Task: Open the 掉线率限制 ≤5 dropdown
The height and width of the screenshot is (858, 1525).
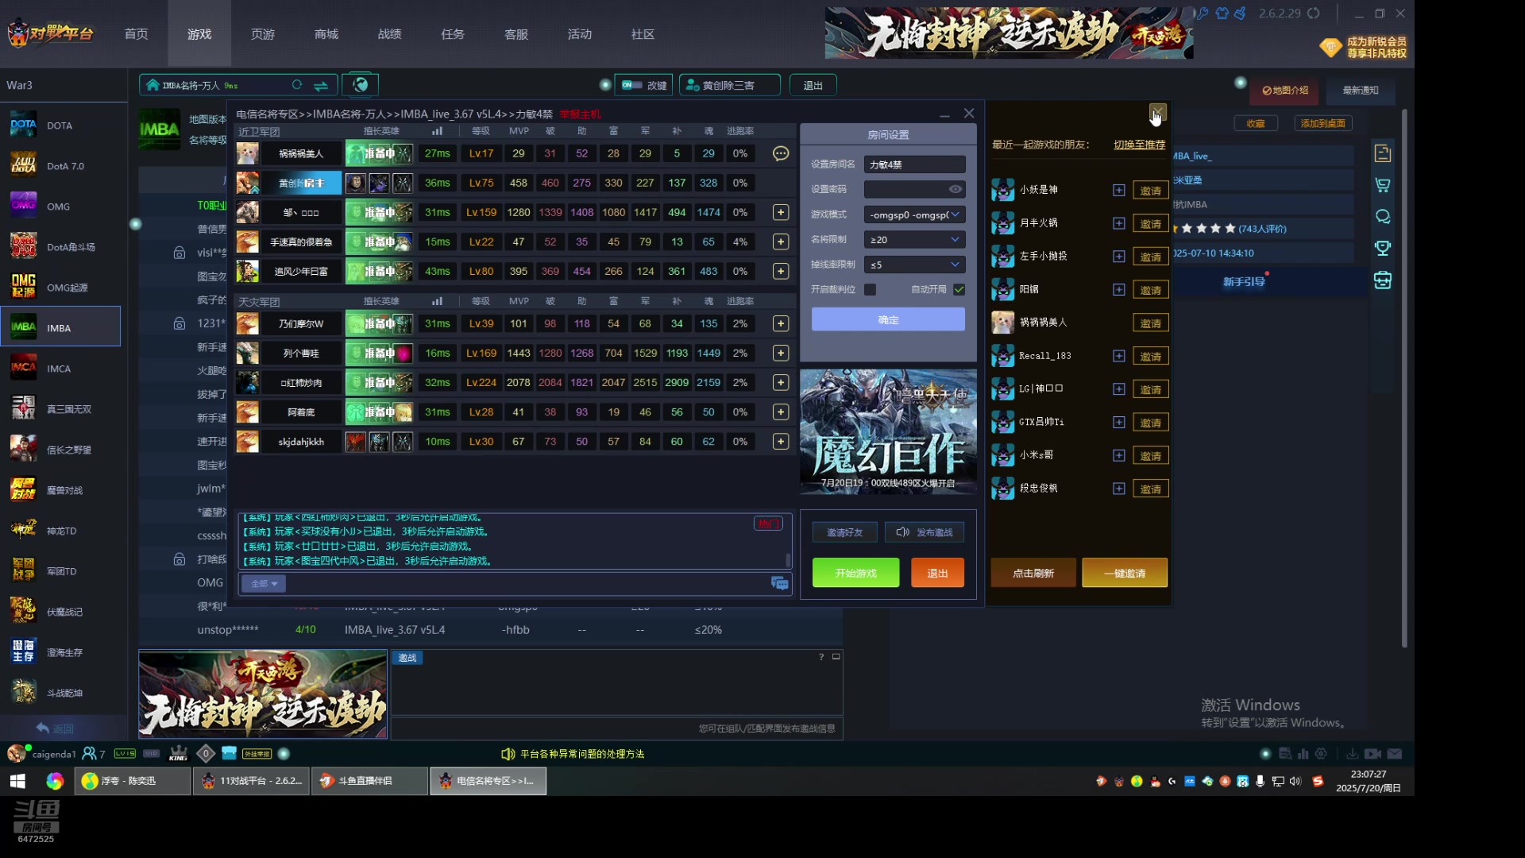Action: click(914, 265)
